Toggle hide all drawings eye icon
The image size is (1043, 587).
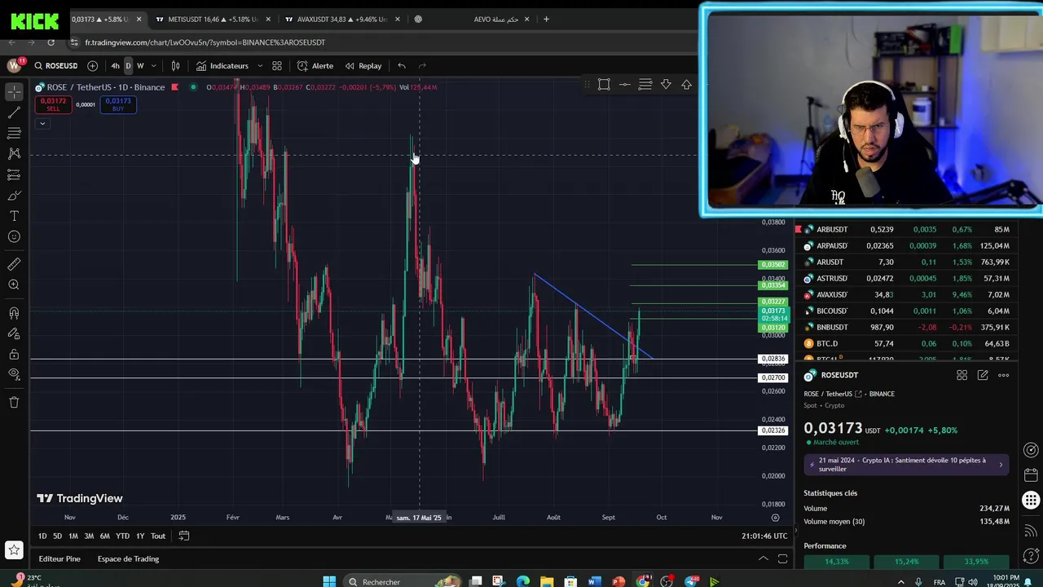point(14,374)
